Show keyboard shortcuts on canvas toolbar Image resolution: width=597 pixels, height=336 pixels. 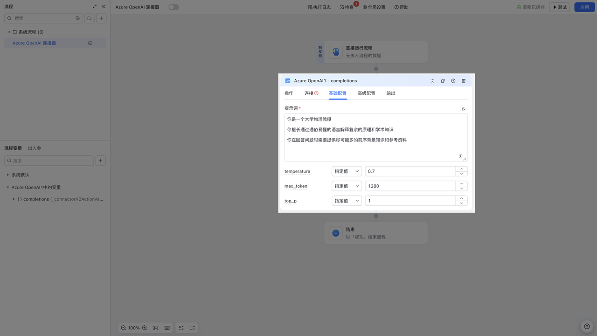(167, 328)
